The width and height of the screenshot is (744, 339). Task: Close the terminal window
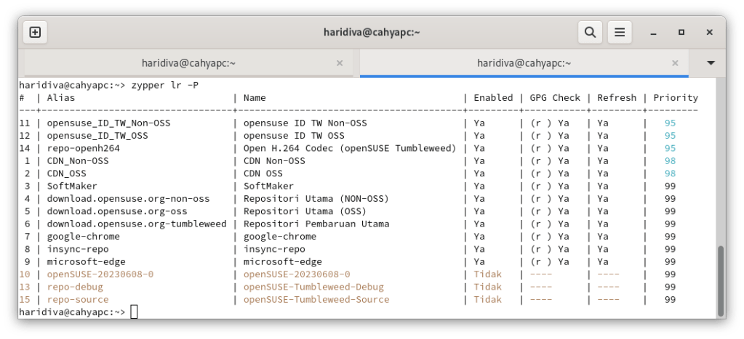tap(708, 32)
